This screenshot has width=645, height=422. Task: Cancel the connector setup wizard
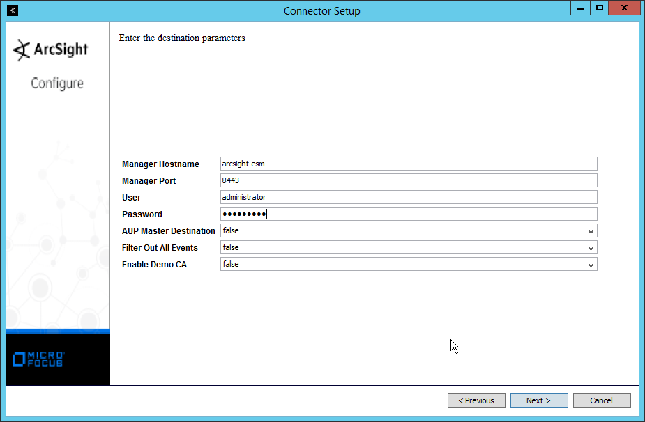coord(601,400)
